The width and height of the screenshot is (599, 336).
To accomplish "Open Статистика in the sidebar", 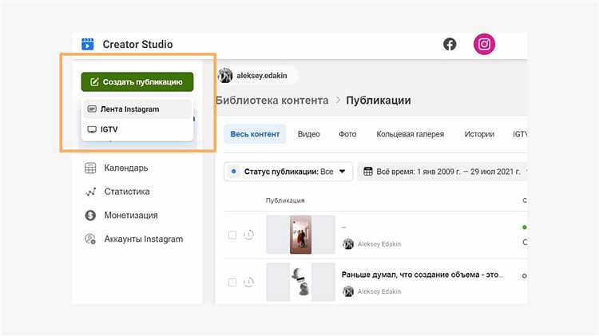I will point(127,192).
